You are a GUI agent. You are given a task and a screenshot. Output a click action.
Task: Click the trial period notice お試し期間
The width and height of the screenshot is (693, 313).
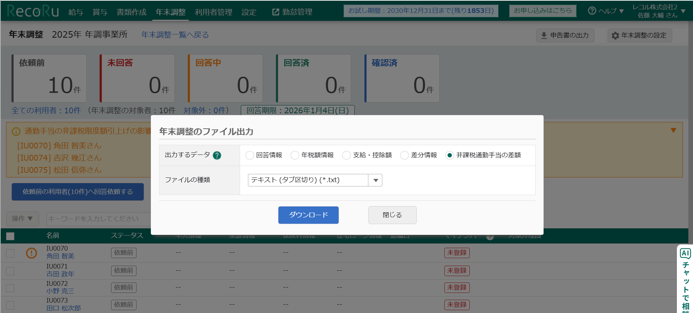421,11
